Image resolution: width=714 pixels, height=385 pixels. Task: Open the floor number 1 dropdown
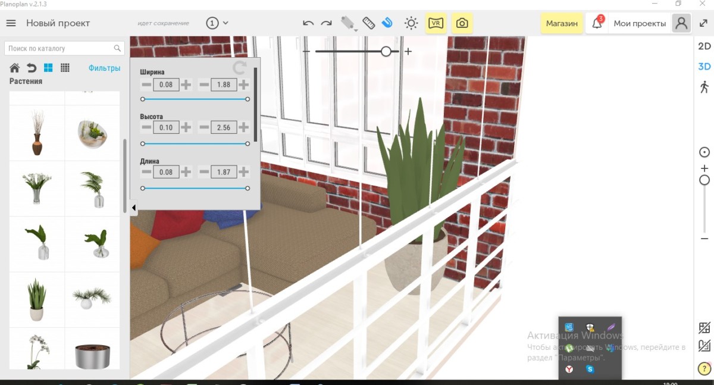pyautogui.click(x=218, y=23)
